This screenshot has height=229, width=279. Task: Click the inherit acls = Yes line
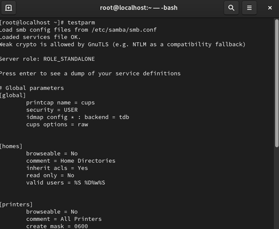click(x=57, y=168)
